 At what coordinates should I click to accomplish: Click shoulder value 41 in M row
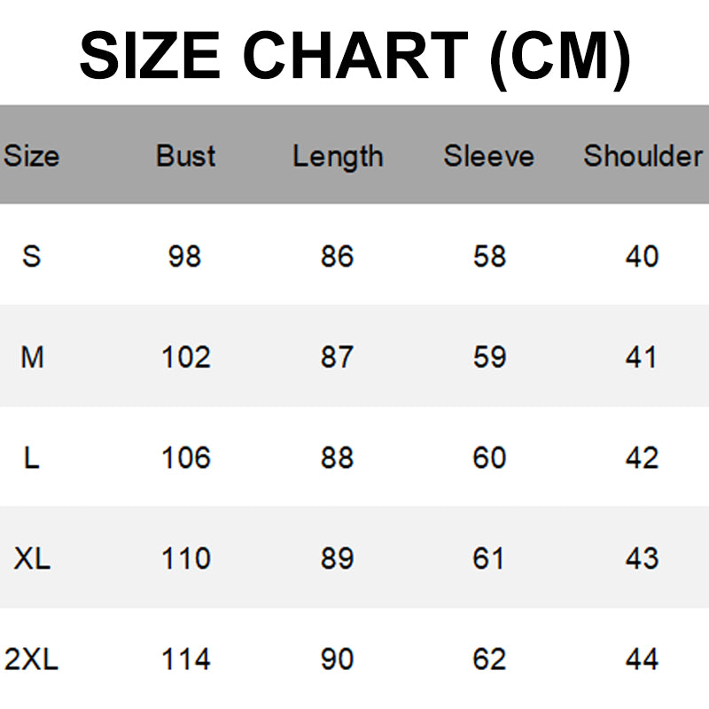coord(642,357)
